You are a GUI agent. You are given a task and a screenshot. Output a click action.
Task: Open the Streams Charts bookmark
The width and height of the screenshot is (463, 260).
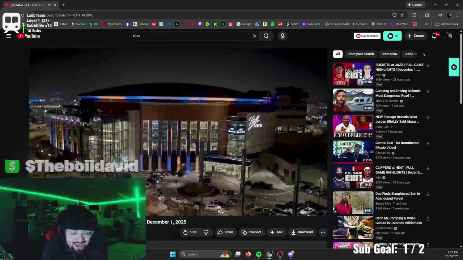(x=337, y=24)
